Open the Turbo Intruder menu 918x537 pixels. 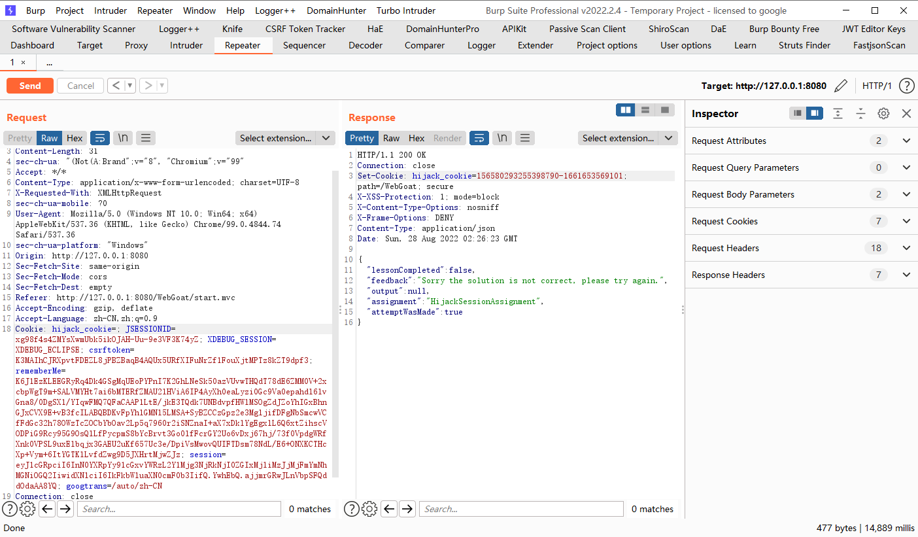405,10
